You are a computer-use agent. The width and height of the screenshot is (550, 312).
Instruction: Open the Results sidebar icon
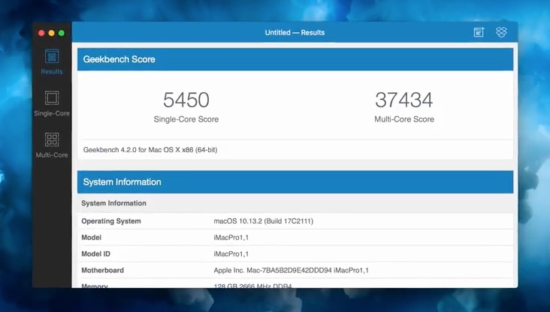52,57
